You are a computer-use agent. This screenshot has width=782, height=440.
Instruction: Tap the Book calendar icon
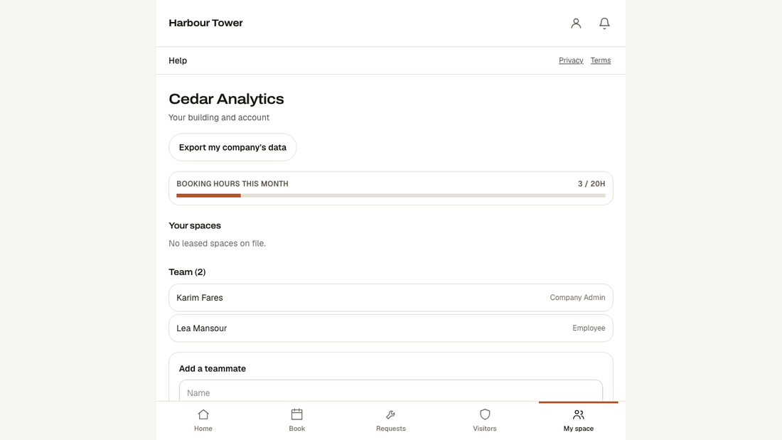(x=296, y=414)
